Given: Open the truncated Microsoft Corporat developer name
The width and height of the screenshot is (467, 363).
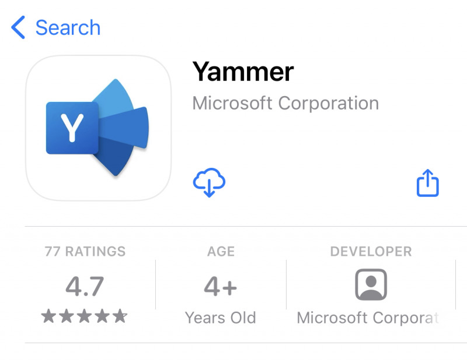Looking at the screenshot, I should click(368, 318).
